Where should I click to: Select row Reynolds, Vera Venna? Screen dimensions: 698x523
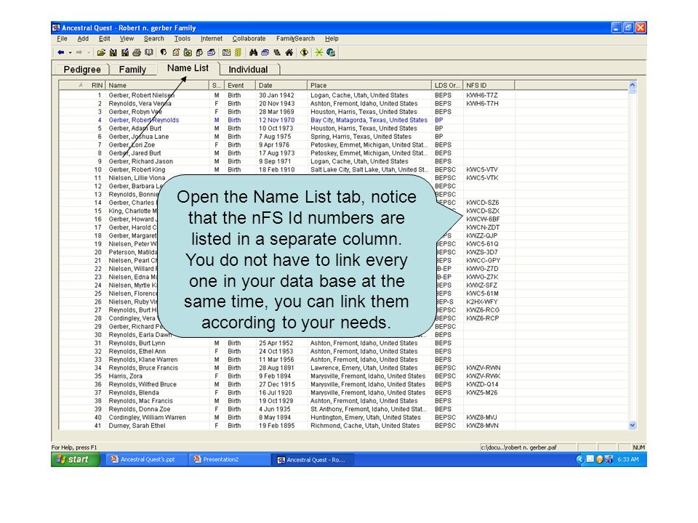342,104
